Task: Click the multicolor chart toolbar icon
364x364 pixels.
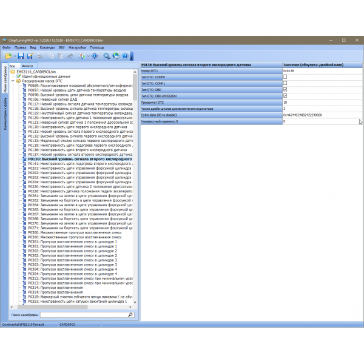Action: click(81, 56)
